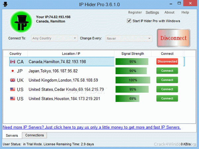Click the United Kingdom flag icon
The image size is (199, 149).
[13, 80]
